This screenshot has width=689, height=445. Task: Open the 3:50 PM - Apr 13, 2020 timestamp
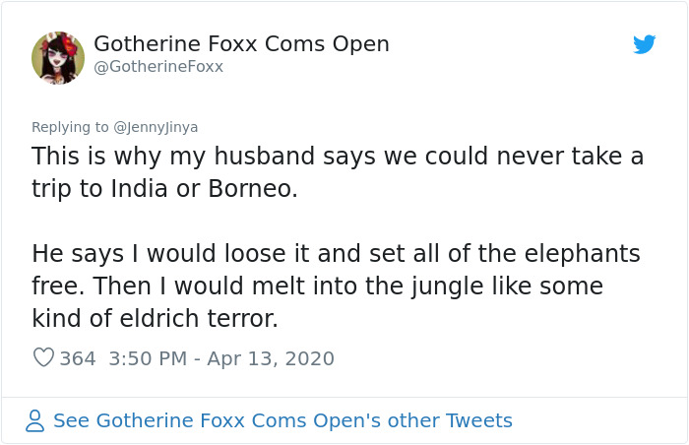(221, 358)
